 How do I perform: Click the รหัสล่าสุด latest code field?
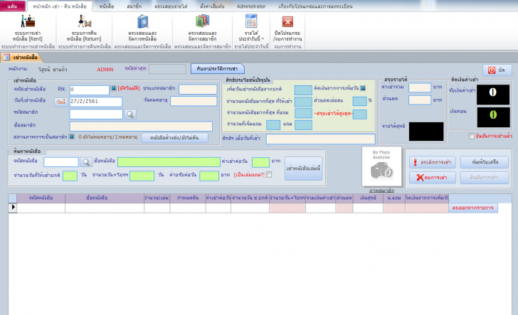click(167, 69)
